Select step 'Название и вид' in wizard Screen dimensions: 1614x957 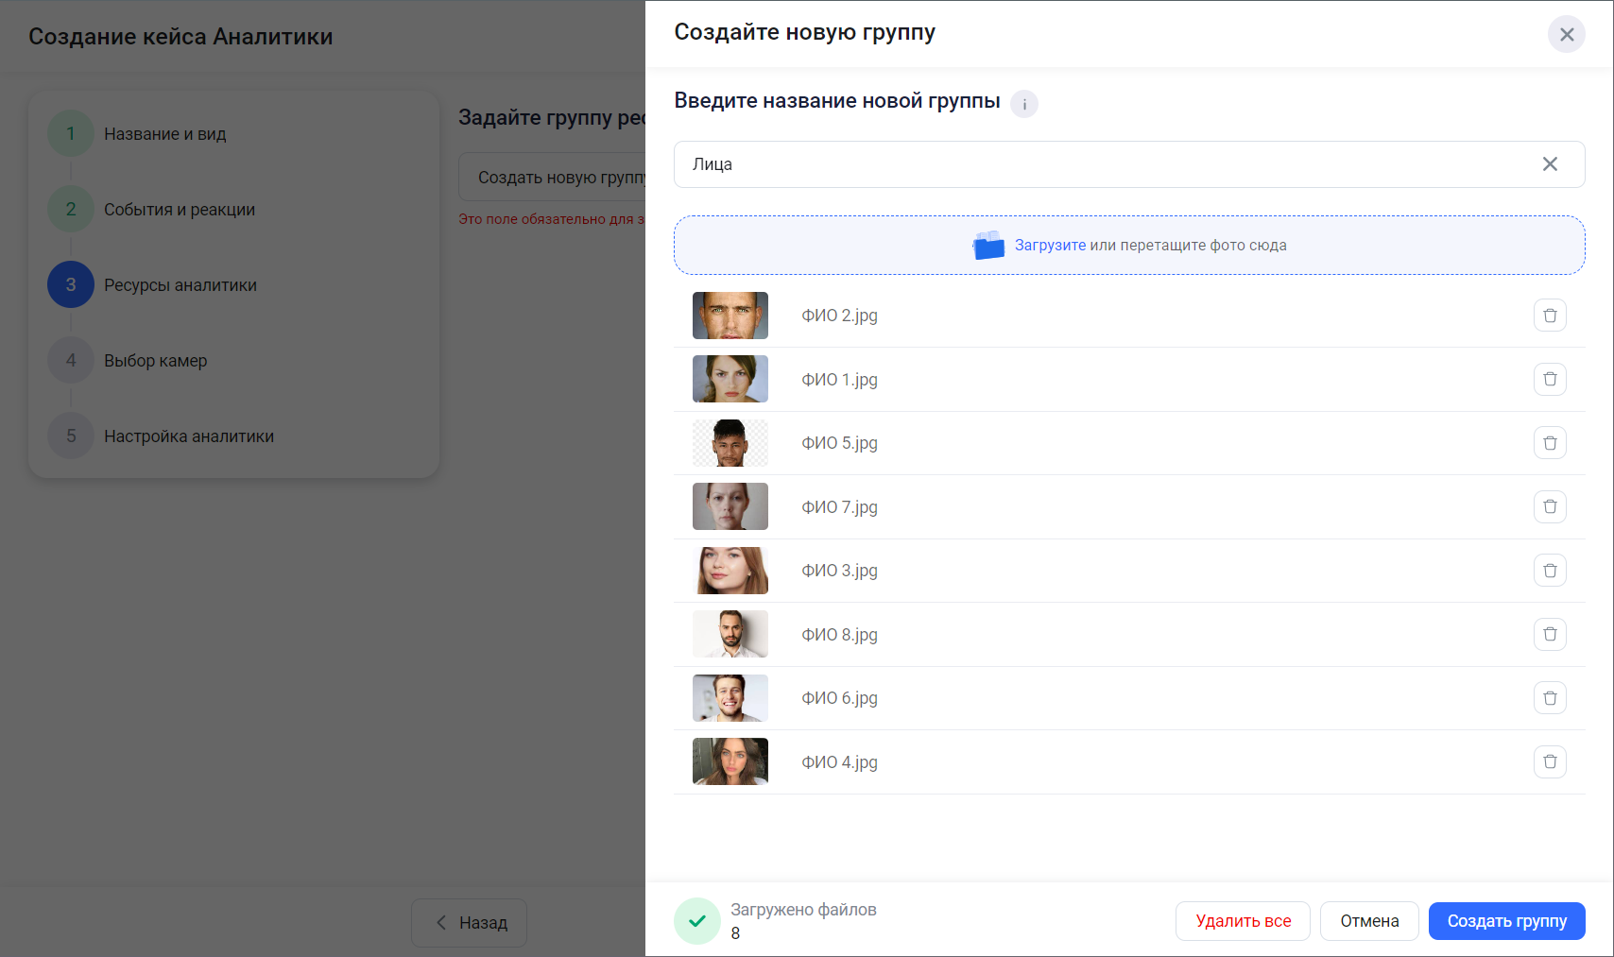click(x=165, y=134)
